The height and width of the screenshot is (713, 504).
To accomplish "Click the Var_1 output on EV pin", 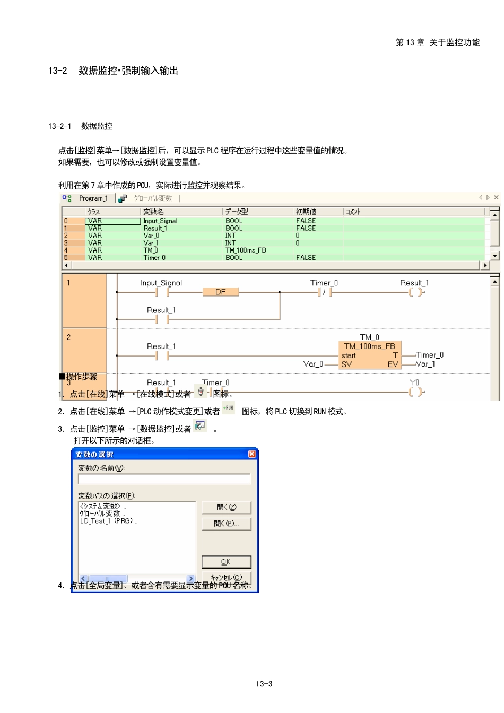I will pos(425,364).
